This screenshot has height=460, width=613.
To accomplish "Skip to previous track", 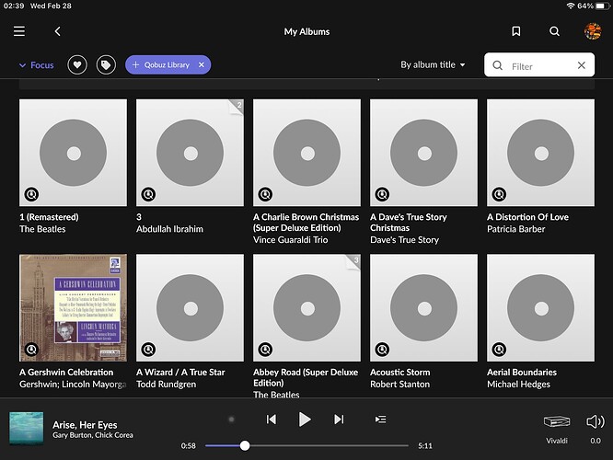I will tap(272, 420).
